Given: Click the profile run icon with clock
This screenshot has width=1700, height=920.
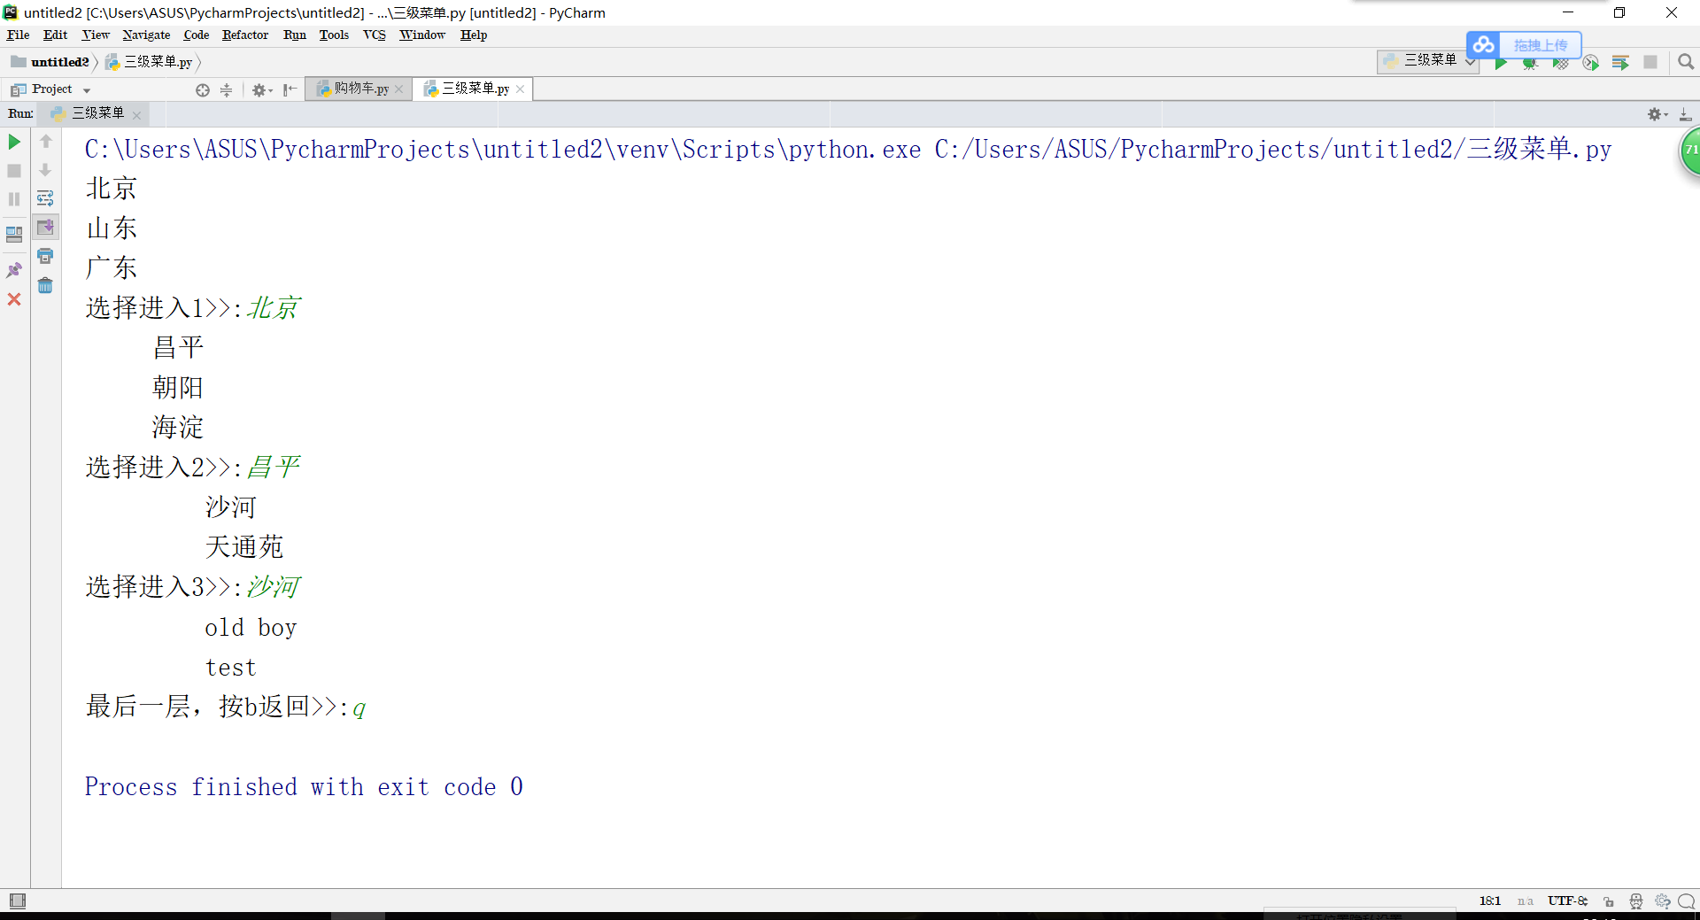Looking at the screenshot, I should coord(1591,63).
